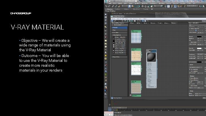
Task: Open the Create Selection Set dropdown
Action: [x=192, y=6]
